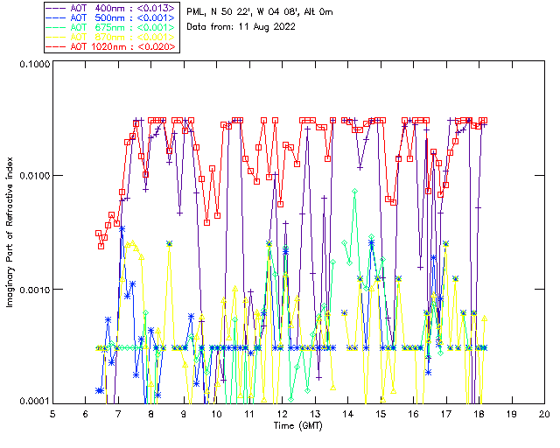The width and height of the screenshot is (560, 448).
Task: Click the x-axis tick label 8
Action: (x=150, y=413)
